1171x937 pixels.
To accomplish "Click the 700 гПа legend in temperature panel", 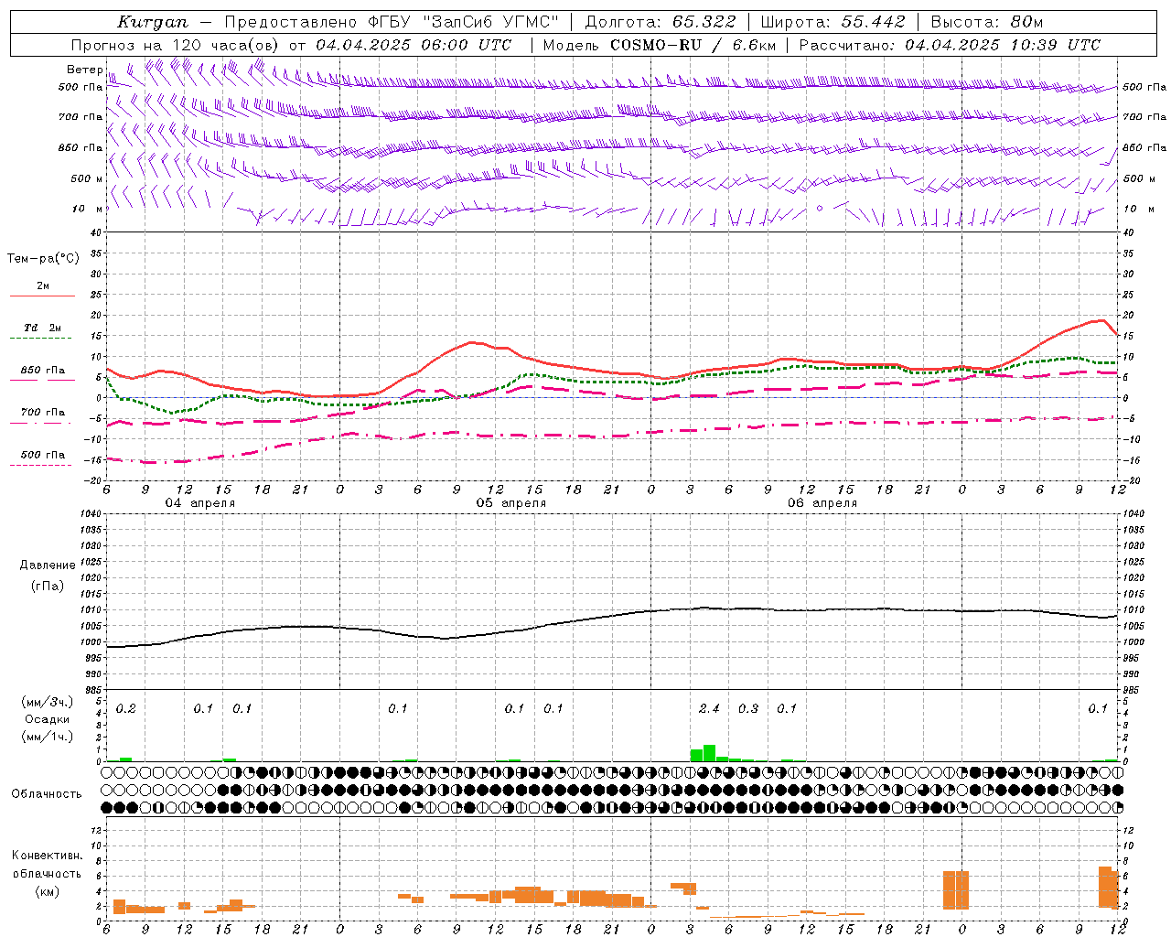I will 42,413.
